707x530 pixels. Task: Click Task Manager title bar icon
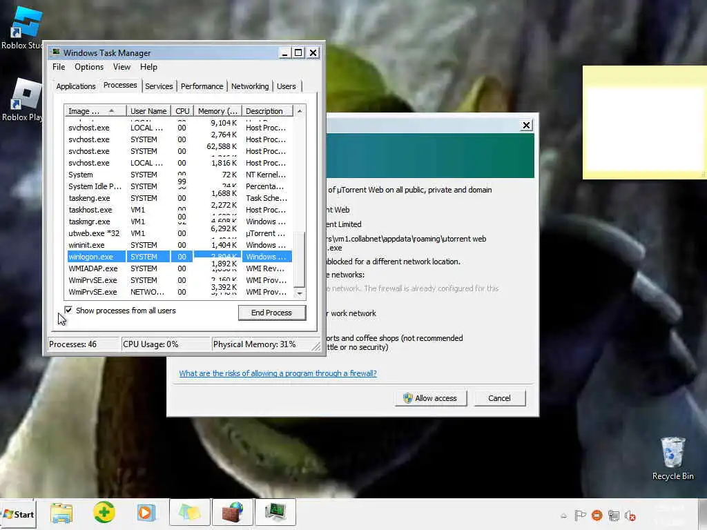pos(56,52)
